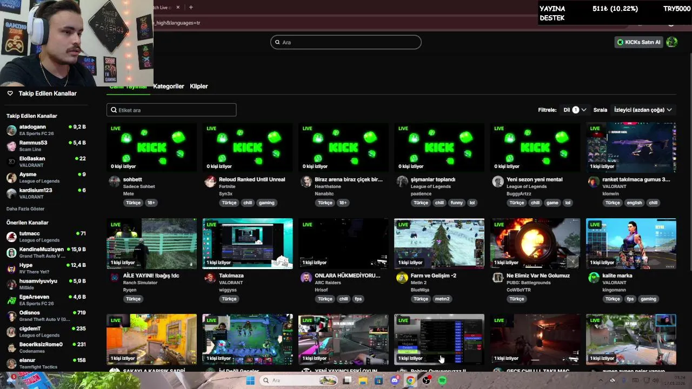Click EgeArseven's avatar in the sidebar
692x389 pixels.
point(11,300)
